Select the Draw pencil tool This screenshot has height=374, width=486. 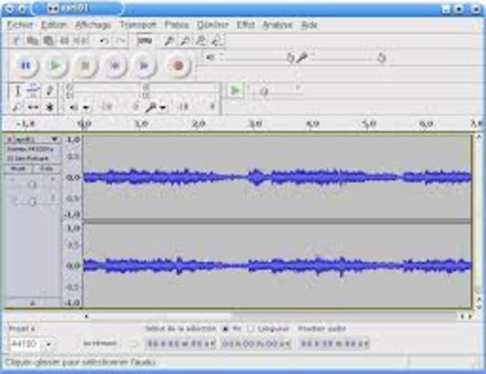(x=49, y=91)
